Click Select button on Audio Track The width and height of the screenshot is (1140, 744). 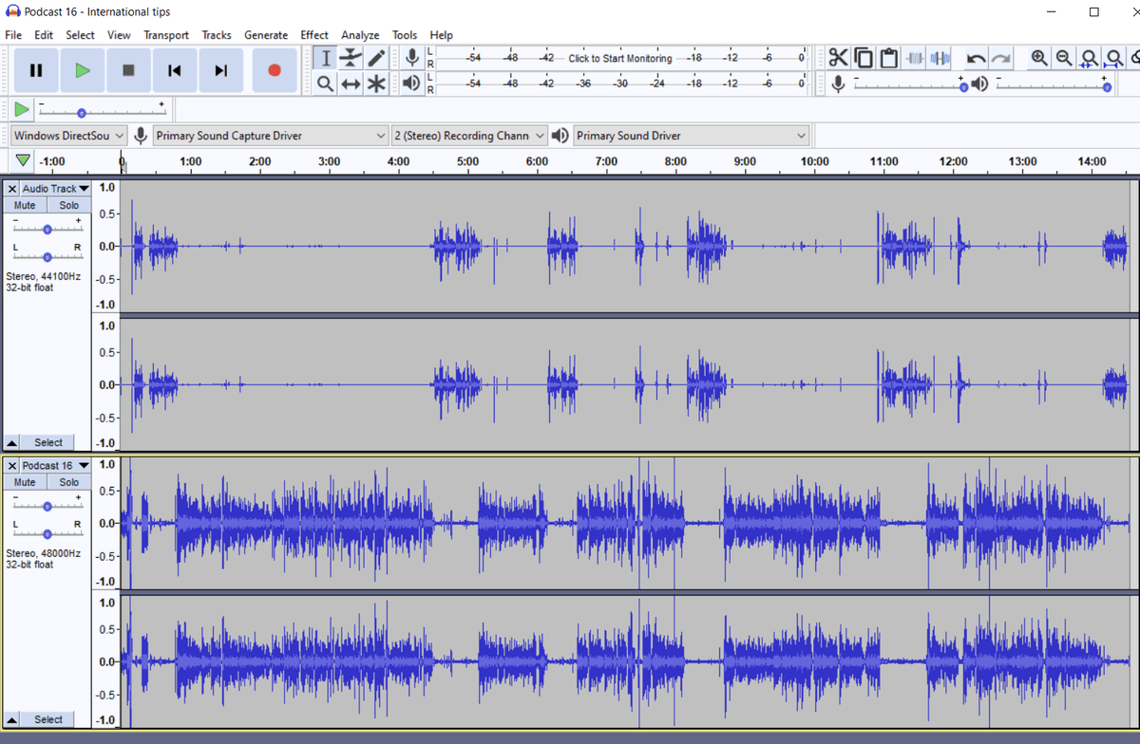point(48,442)
